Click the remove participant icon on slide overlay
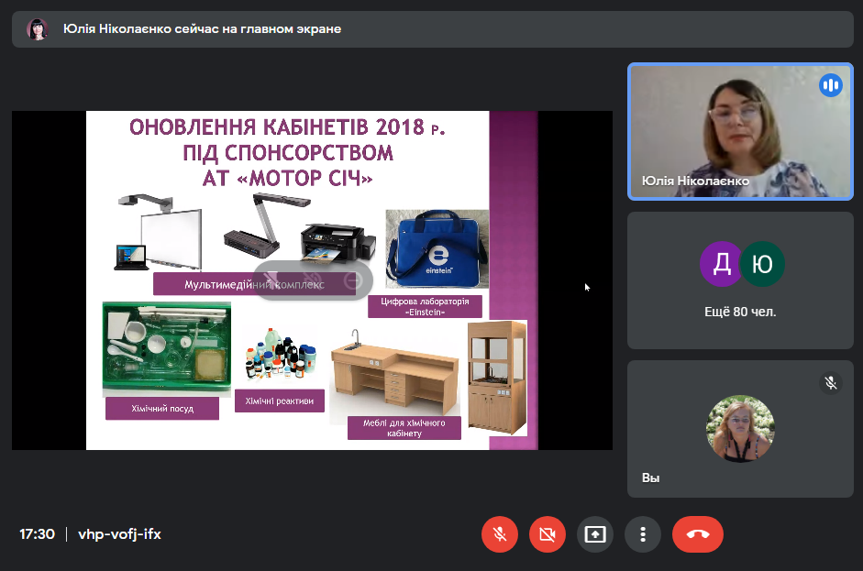The height and width of the screenshot is (571, 863). [352, 280]
